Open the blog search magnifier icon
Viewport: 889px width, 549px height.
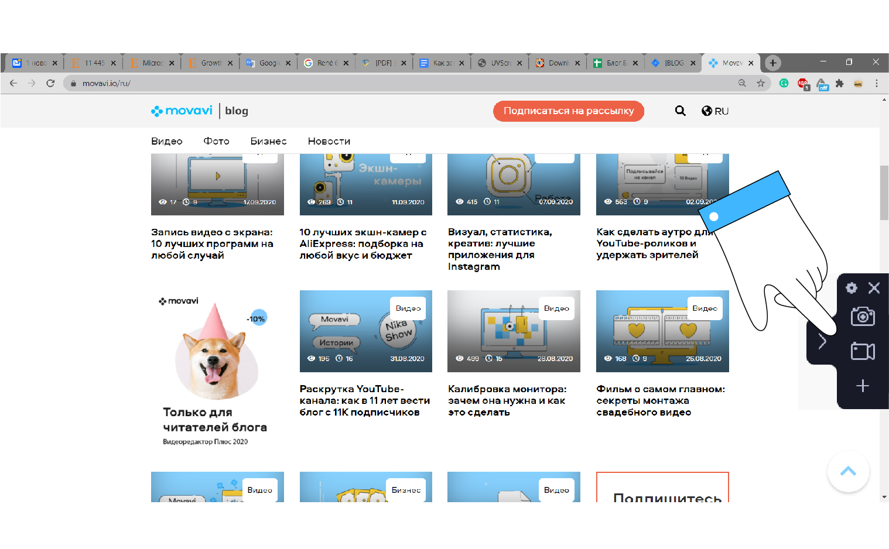pos(680,111)
